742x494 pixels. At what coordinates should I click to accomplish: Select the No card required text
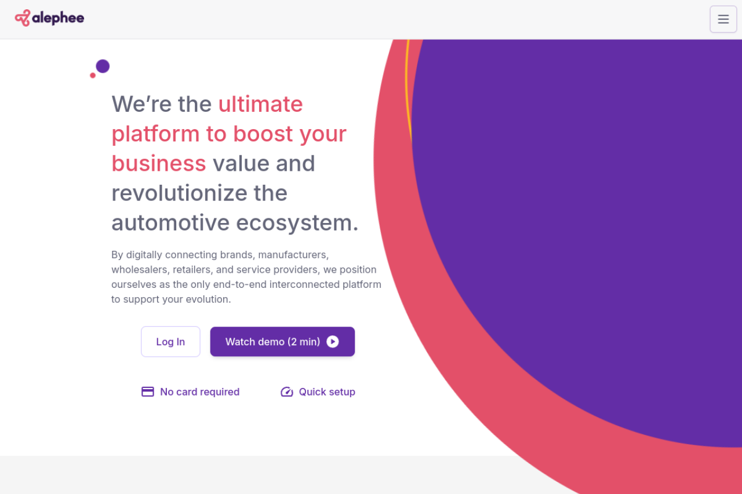(x=199, y=392)
